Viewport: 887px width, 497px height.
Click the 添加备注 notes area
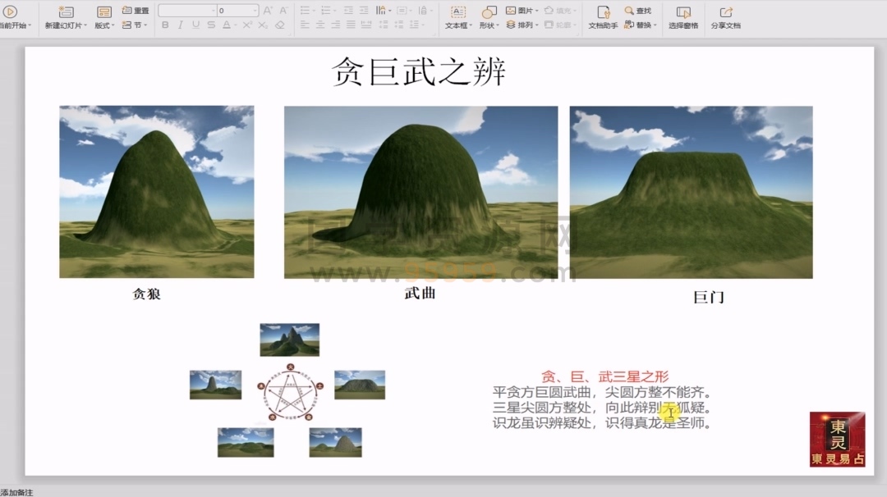[17, 492]
